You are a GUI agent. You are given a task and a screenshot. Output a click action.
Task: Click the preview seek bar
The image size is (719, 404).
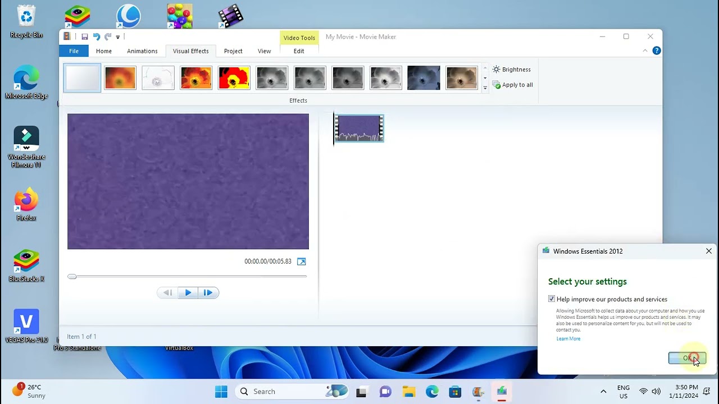[x=188, y=276]
